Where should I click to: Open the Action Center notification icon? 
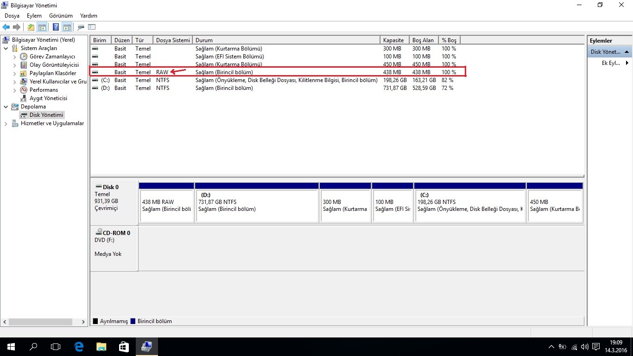click(596, 347)
